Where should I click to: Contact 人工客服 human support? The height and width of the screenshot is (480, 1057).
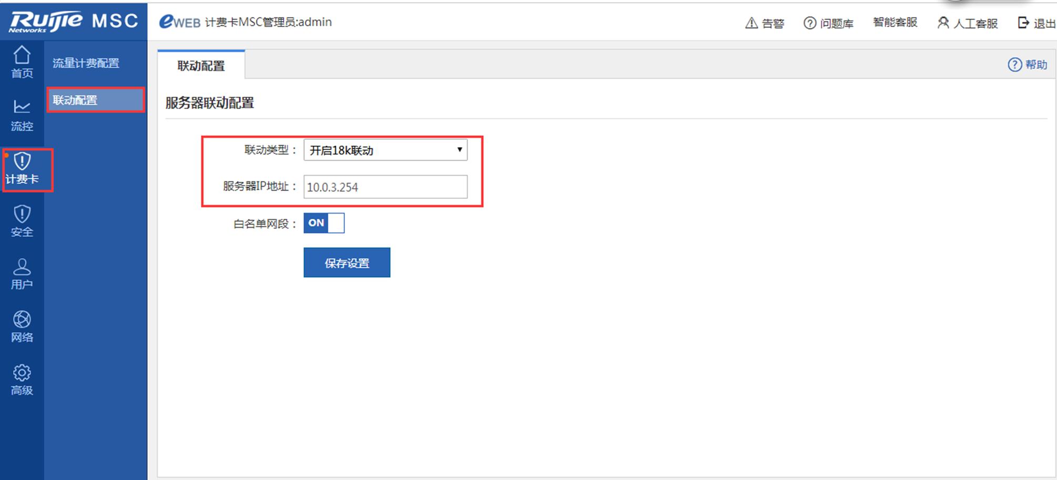pyautogui.click(x=967, y=23)
